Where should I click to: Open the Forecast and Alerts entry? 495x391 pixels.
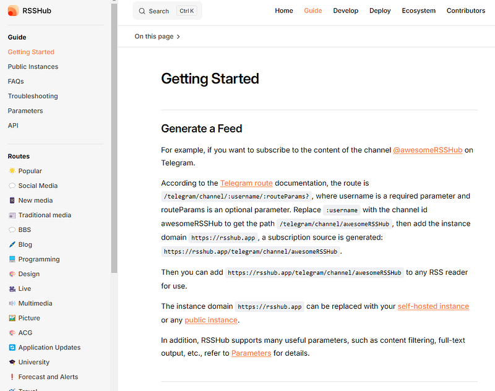[x=48, y=377]
